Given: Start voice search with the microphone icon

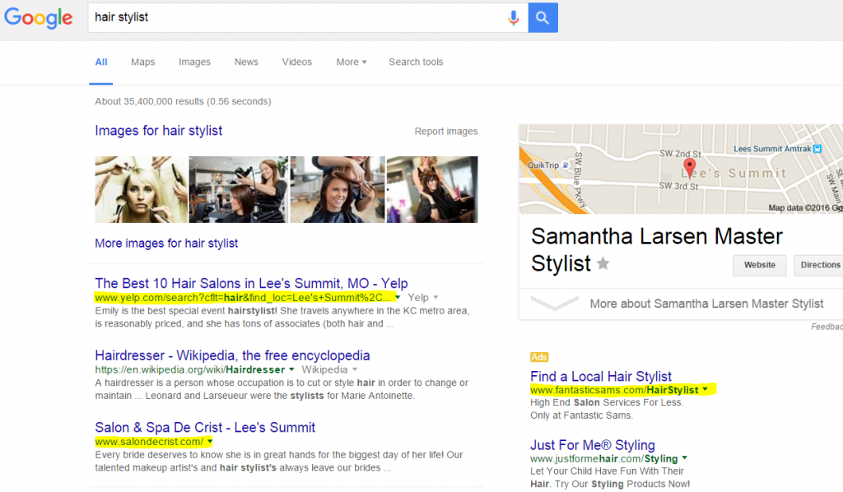Looking at the screenshot, I should tap(514, 18).
